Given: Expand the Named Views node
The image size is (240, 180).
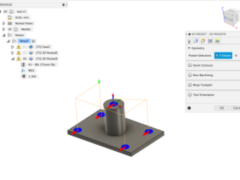Looking at the screenshot, I should click(x=4, y=23).
